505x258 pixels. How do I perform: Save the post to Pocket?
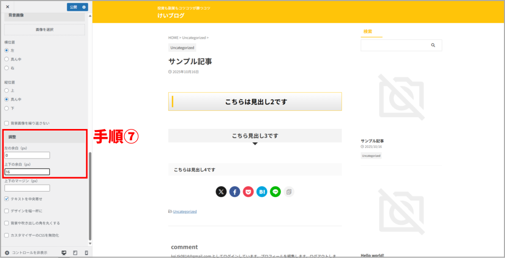pos(248,192)
